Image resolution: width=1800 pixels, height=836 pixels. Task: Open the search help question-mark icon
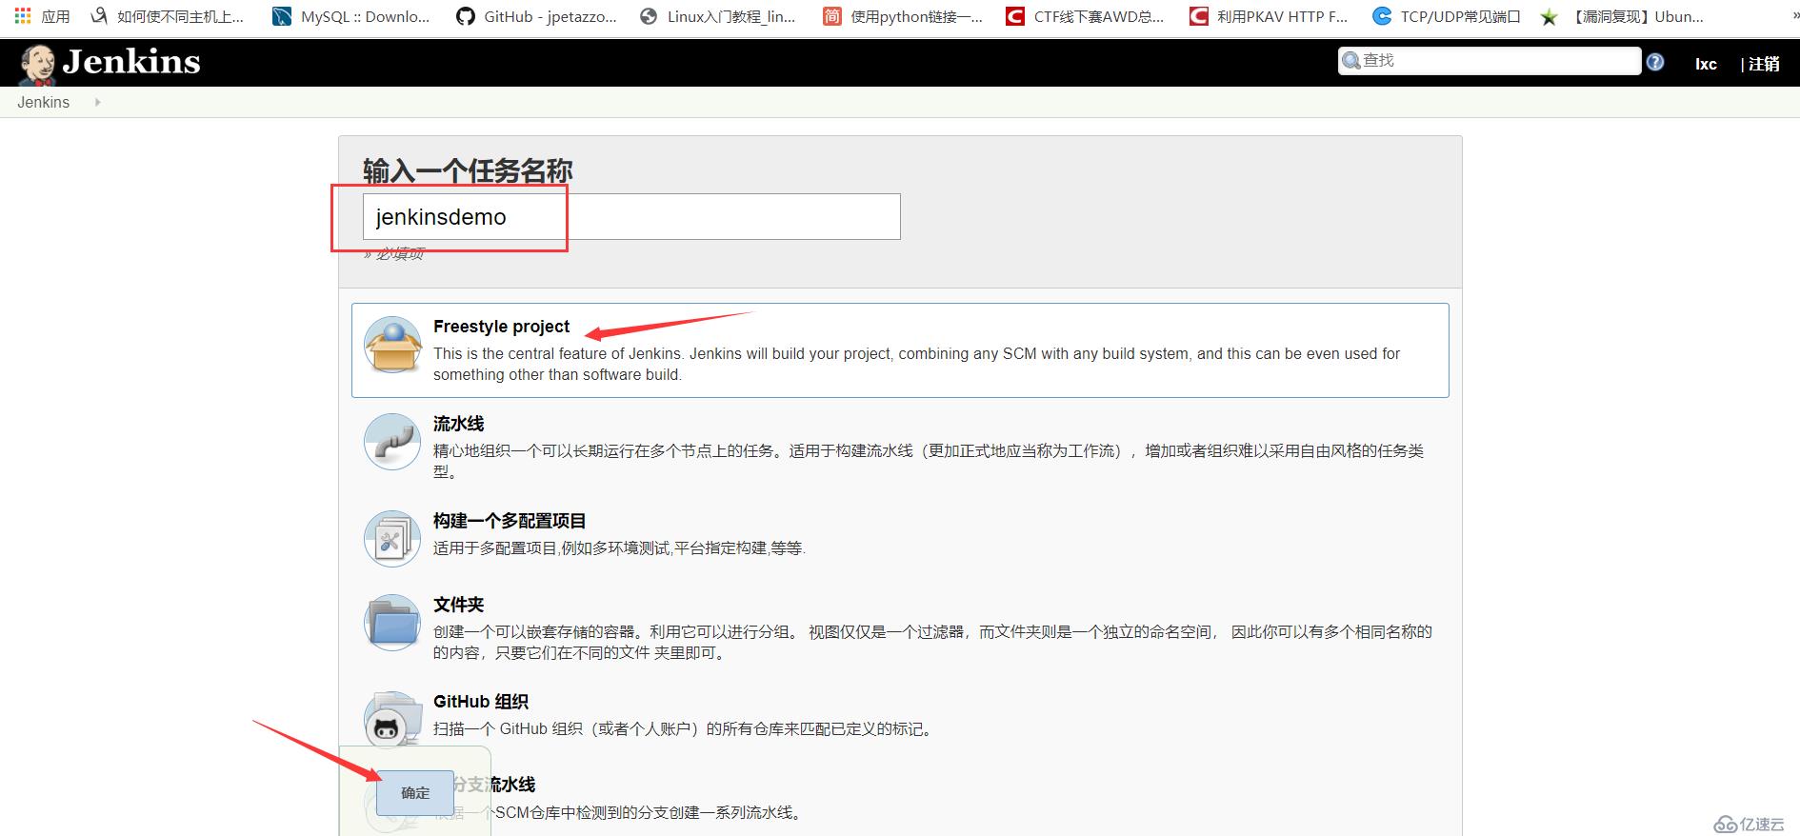pyautogui.click(x=1655, y=62)
